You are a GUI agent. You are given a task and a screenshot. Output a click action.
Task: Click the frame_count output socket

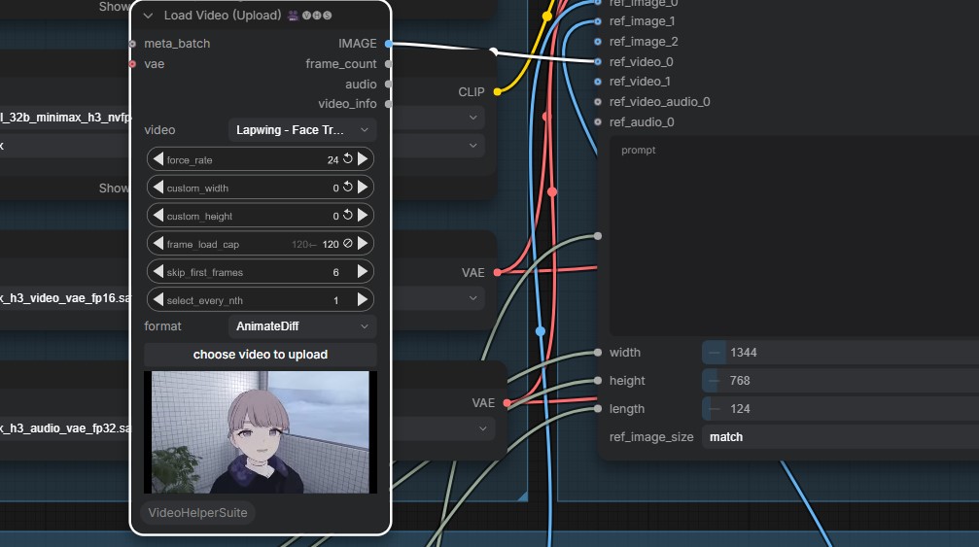click(x=388, y=63)
